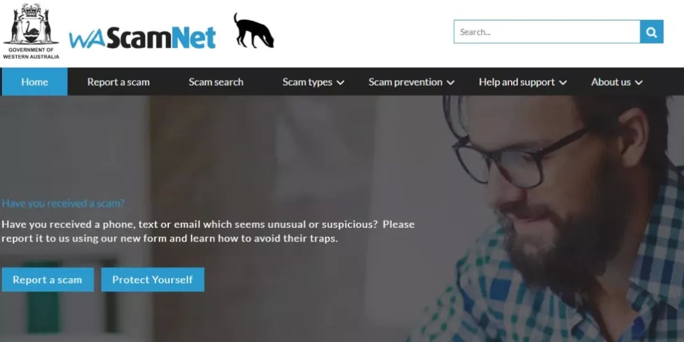The image size is (684, 342).
Task: Click the Government of Western Australia crest
Action: point(31,31)
